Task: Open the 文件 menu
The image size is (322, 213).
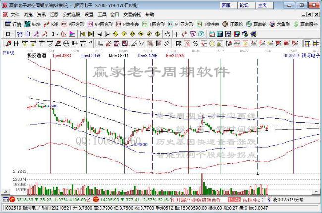Action: (x=15, y=14)
